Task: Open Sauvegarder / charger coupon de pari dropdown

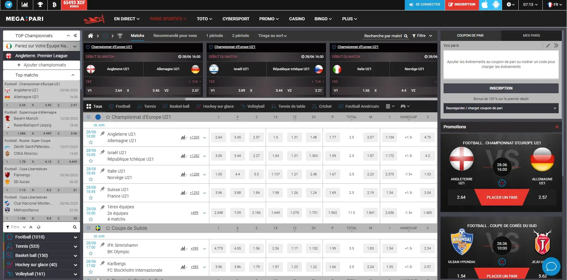Action: (x=501, y=108)
